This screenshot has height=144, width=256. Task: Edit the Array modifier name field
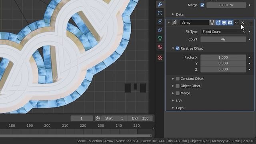pyautogui.click(x=194, y=23)
